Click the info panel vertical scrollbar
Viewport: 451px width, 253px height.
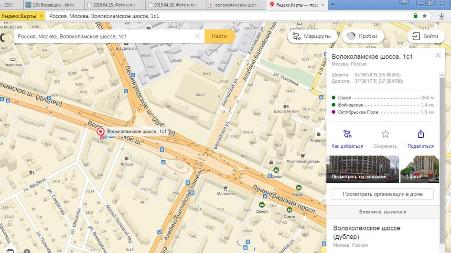pos(442,160)
